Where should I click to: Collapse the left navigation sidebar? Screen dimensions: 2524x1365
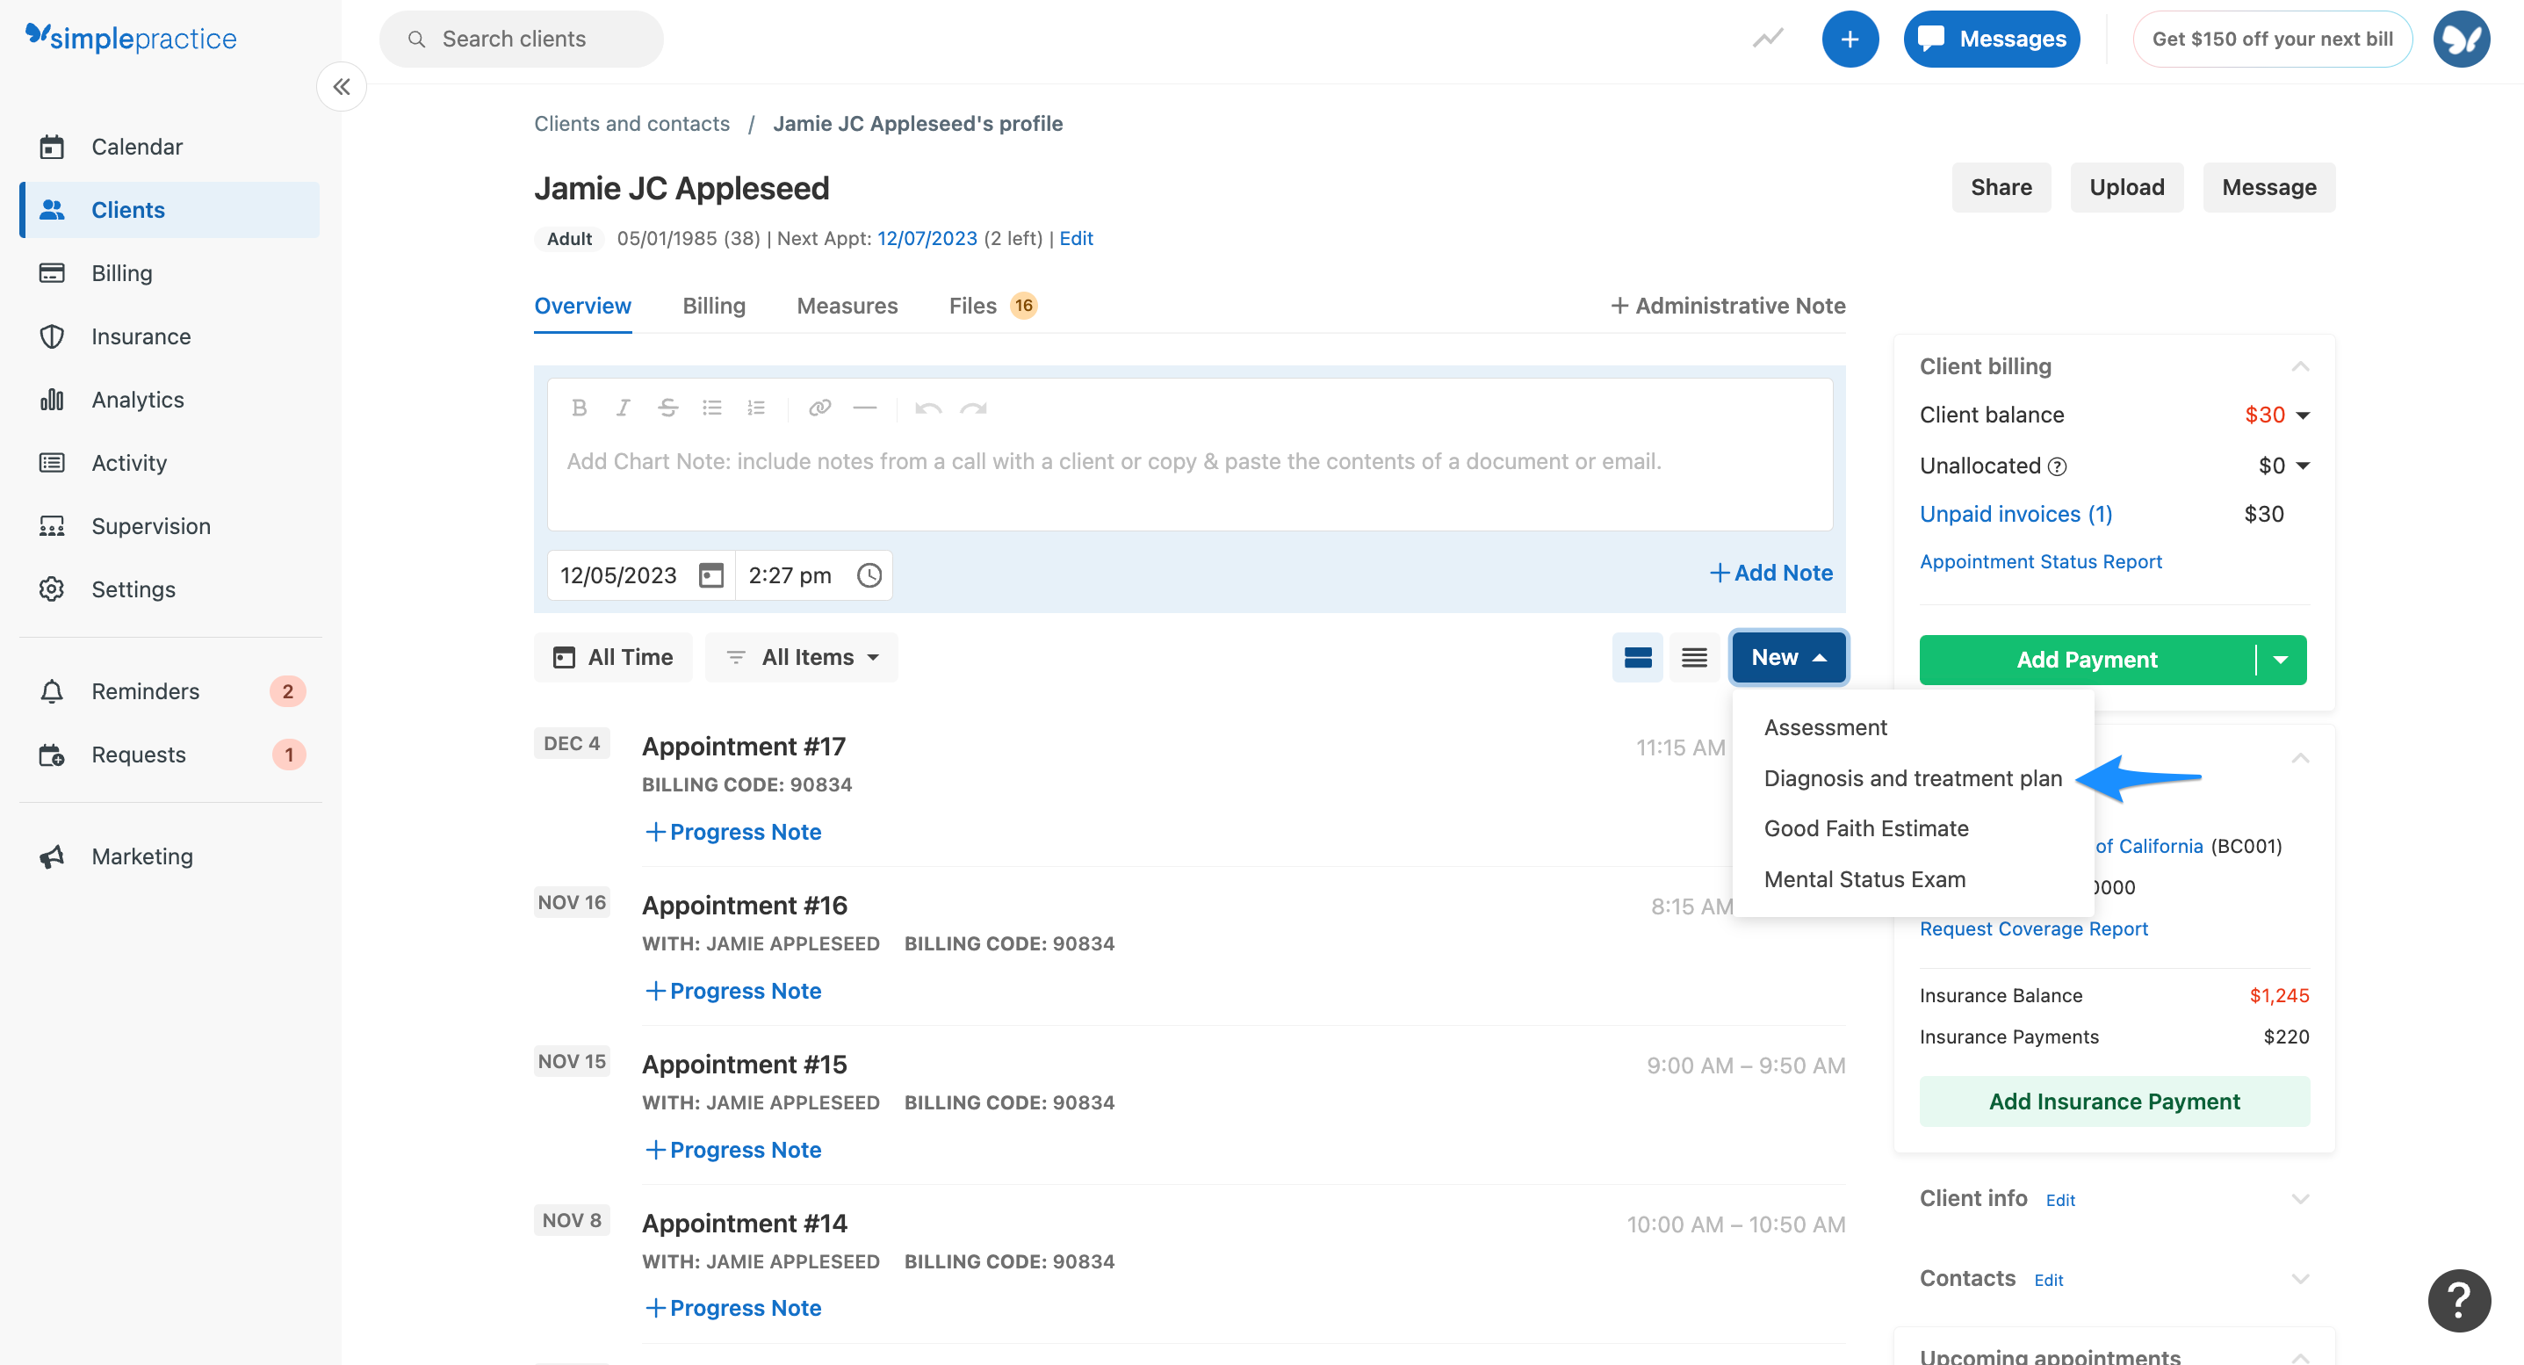click(x=340, y=86)
